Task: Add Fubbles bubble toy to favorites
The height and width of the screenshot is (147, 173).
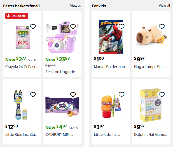Action: point(121,94)
